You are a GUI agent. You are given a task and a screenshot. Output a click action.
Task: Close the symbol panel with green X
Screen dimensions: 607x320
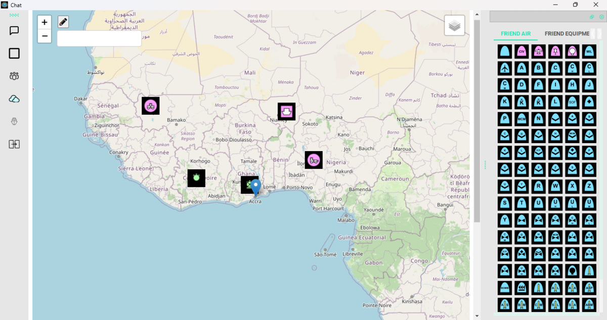pos(601,17)
